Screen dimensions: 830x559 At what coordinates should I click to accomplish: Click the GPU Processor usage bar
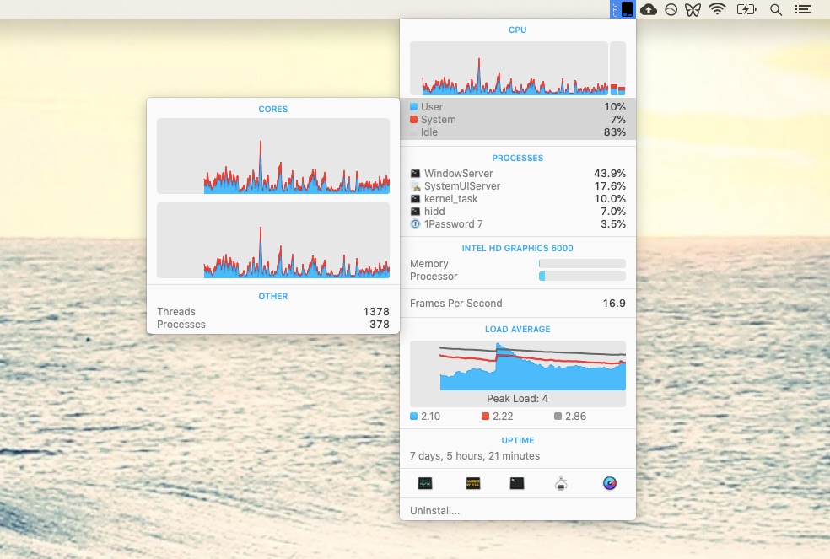[582, 277]
